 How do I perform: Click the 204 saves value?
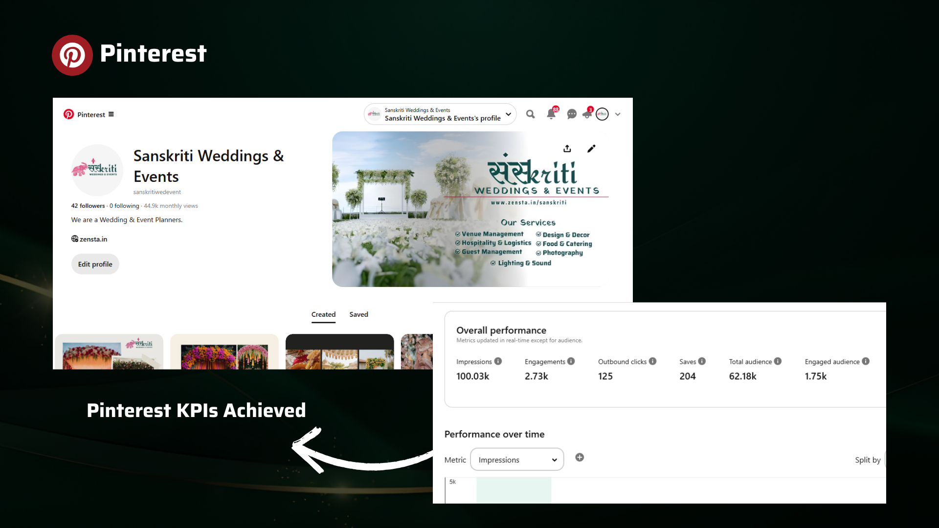(688, 376)
